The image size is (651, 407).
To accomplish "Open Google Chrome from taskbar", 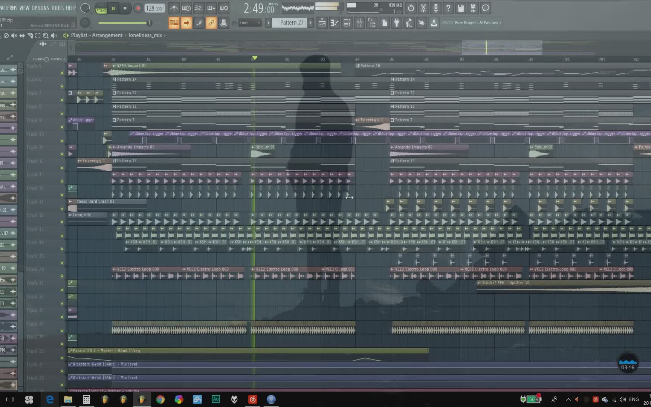I will coord(160,399).
